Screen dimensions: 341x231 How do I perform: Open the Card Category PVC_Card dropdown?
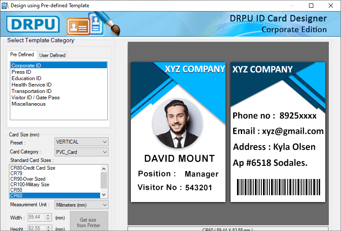(x=81, y=152)
